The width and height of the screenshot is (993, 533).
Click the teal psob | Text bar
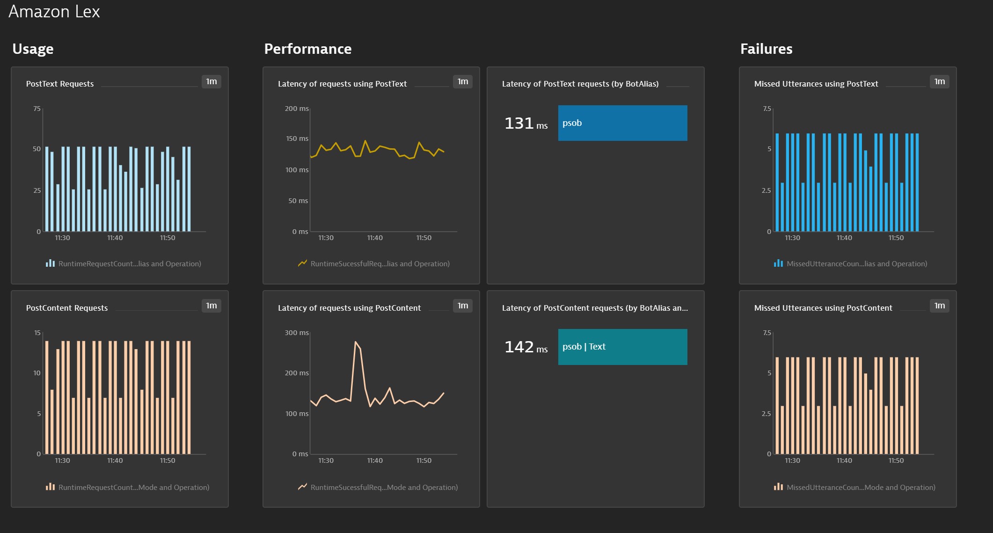point(622,347)
